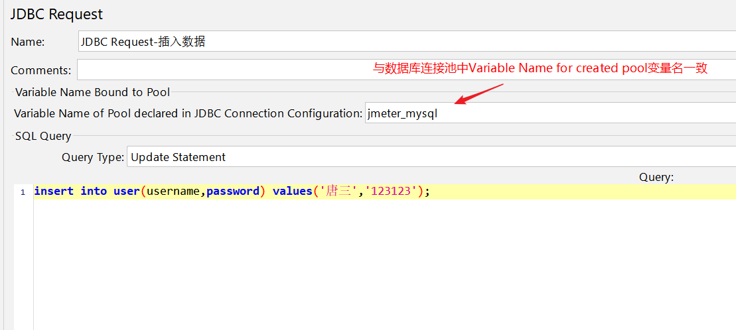Click the 'Variable Name Bound to Pool' section label
736x330 pixels.
92,92
